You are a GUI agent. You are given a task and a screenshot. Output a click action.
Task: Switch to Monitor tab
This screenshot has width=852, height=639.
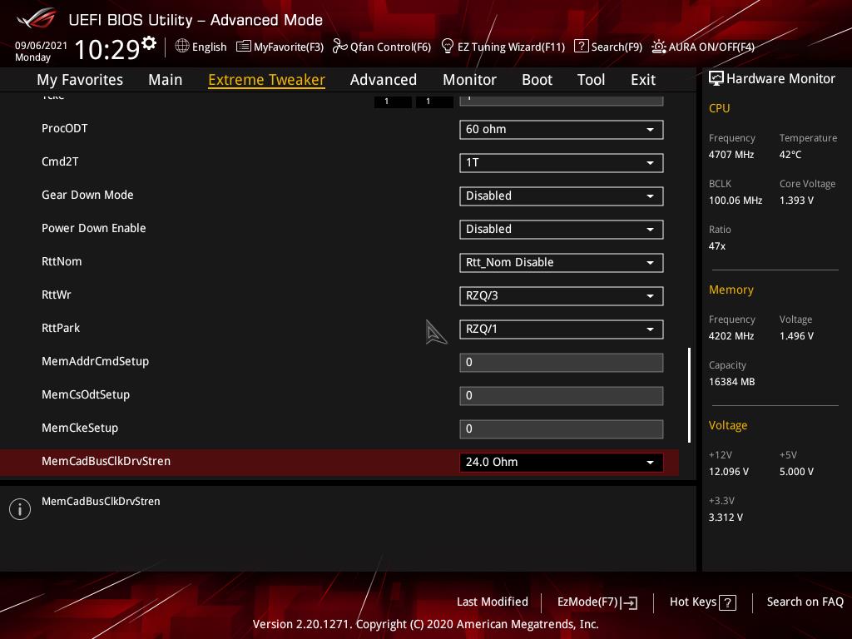click(469, 80)
